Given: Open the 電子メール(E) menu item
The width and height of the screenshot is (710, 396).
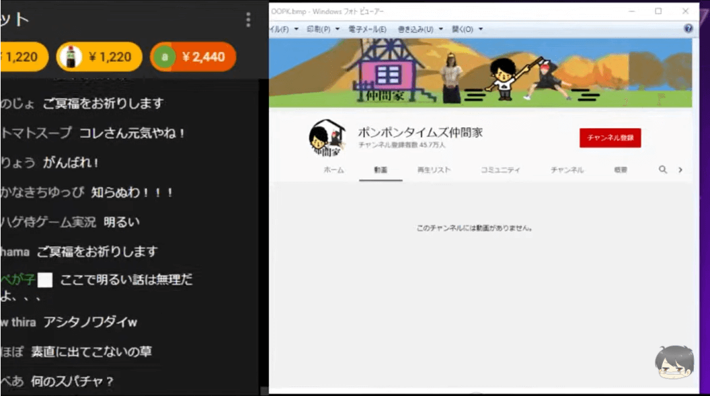Looking at the screenshot, I should point(367,28).
